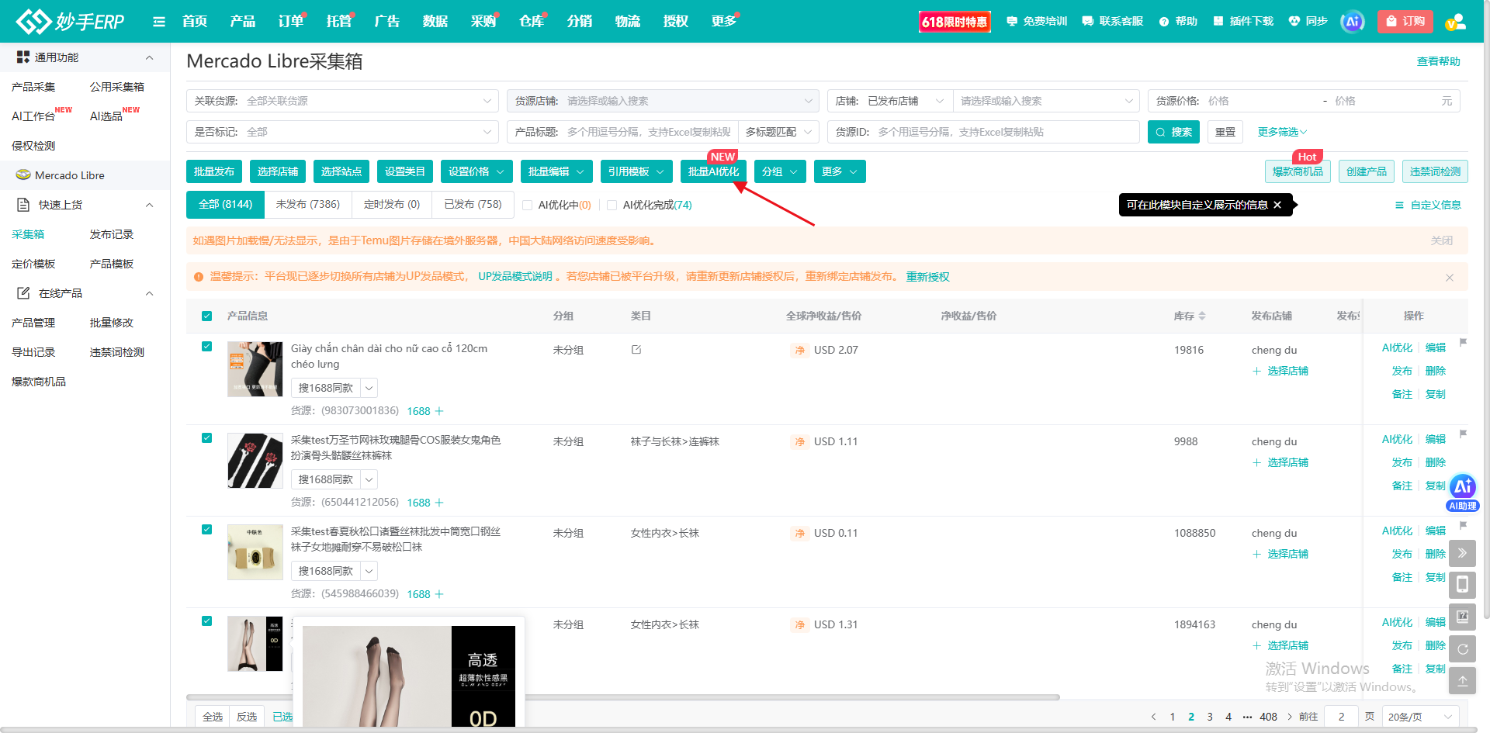This screenshot has height=733, width=1490.
Task: Click the hamburger menu icon in header
Action: pos(159,22)
